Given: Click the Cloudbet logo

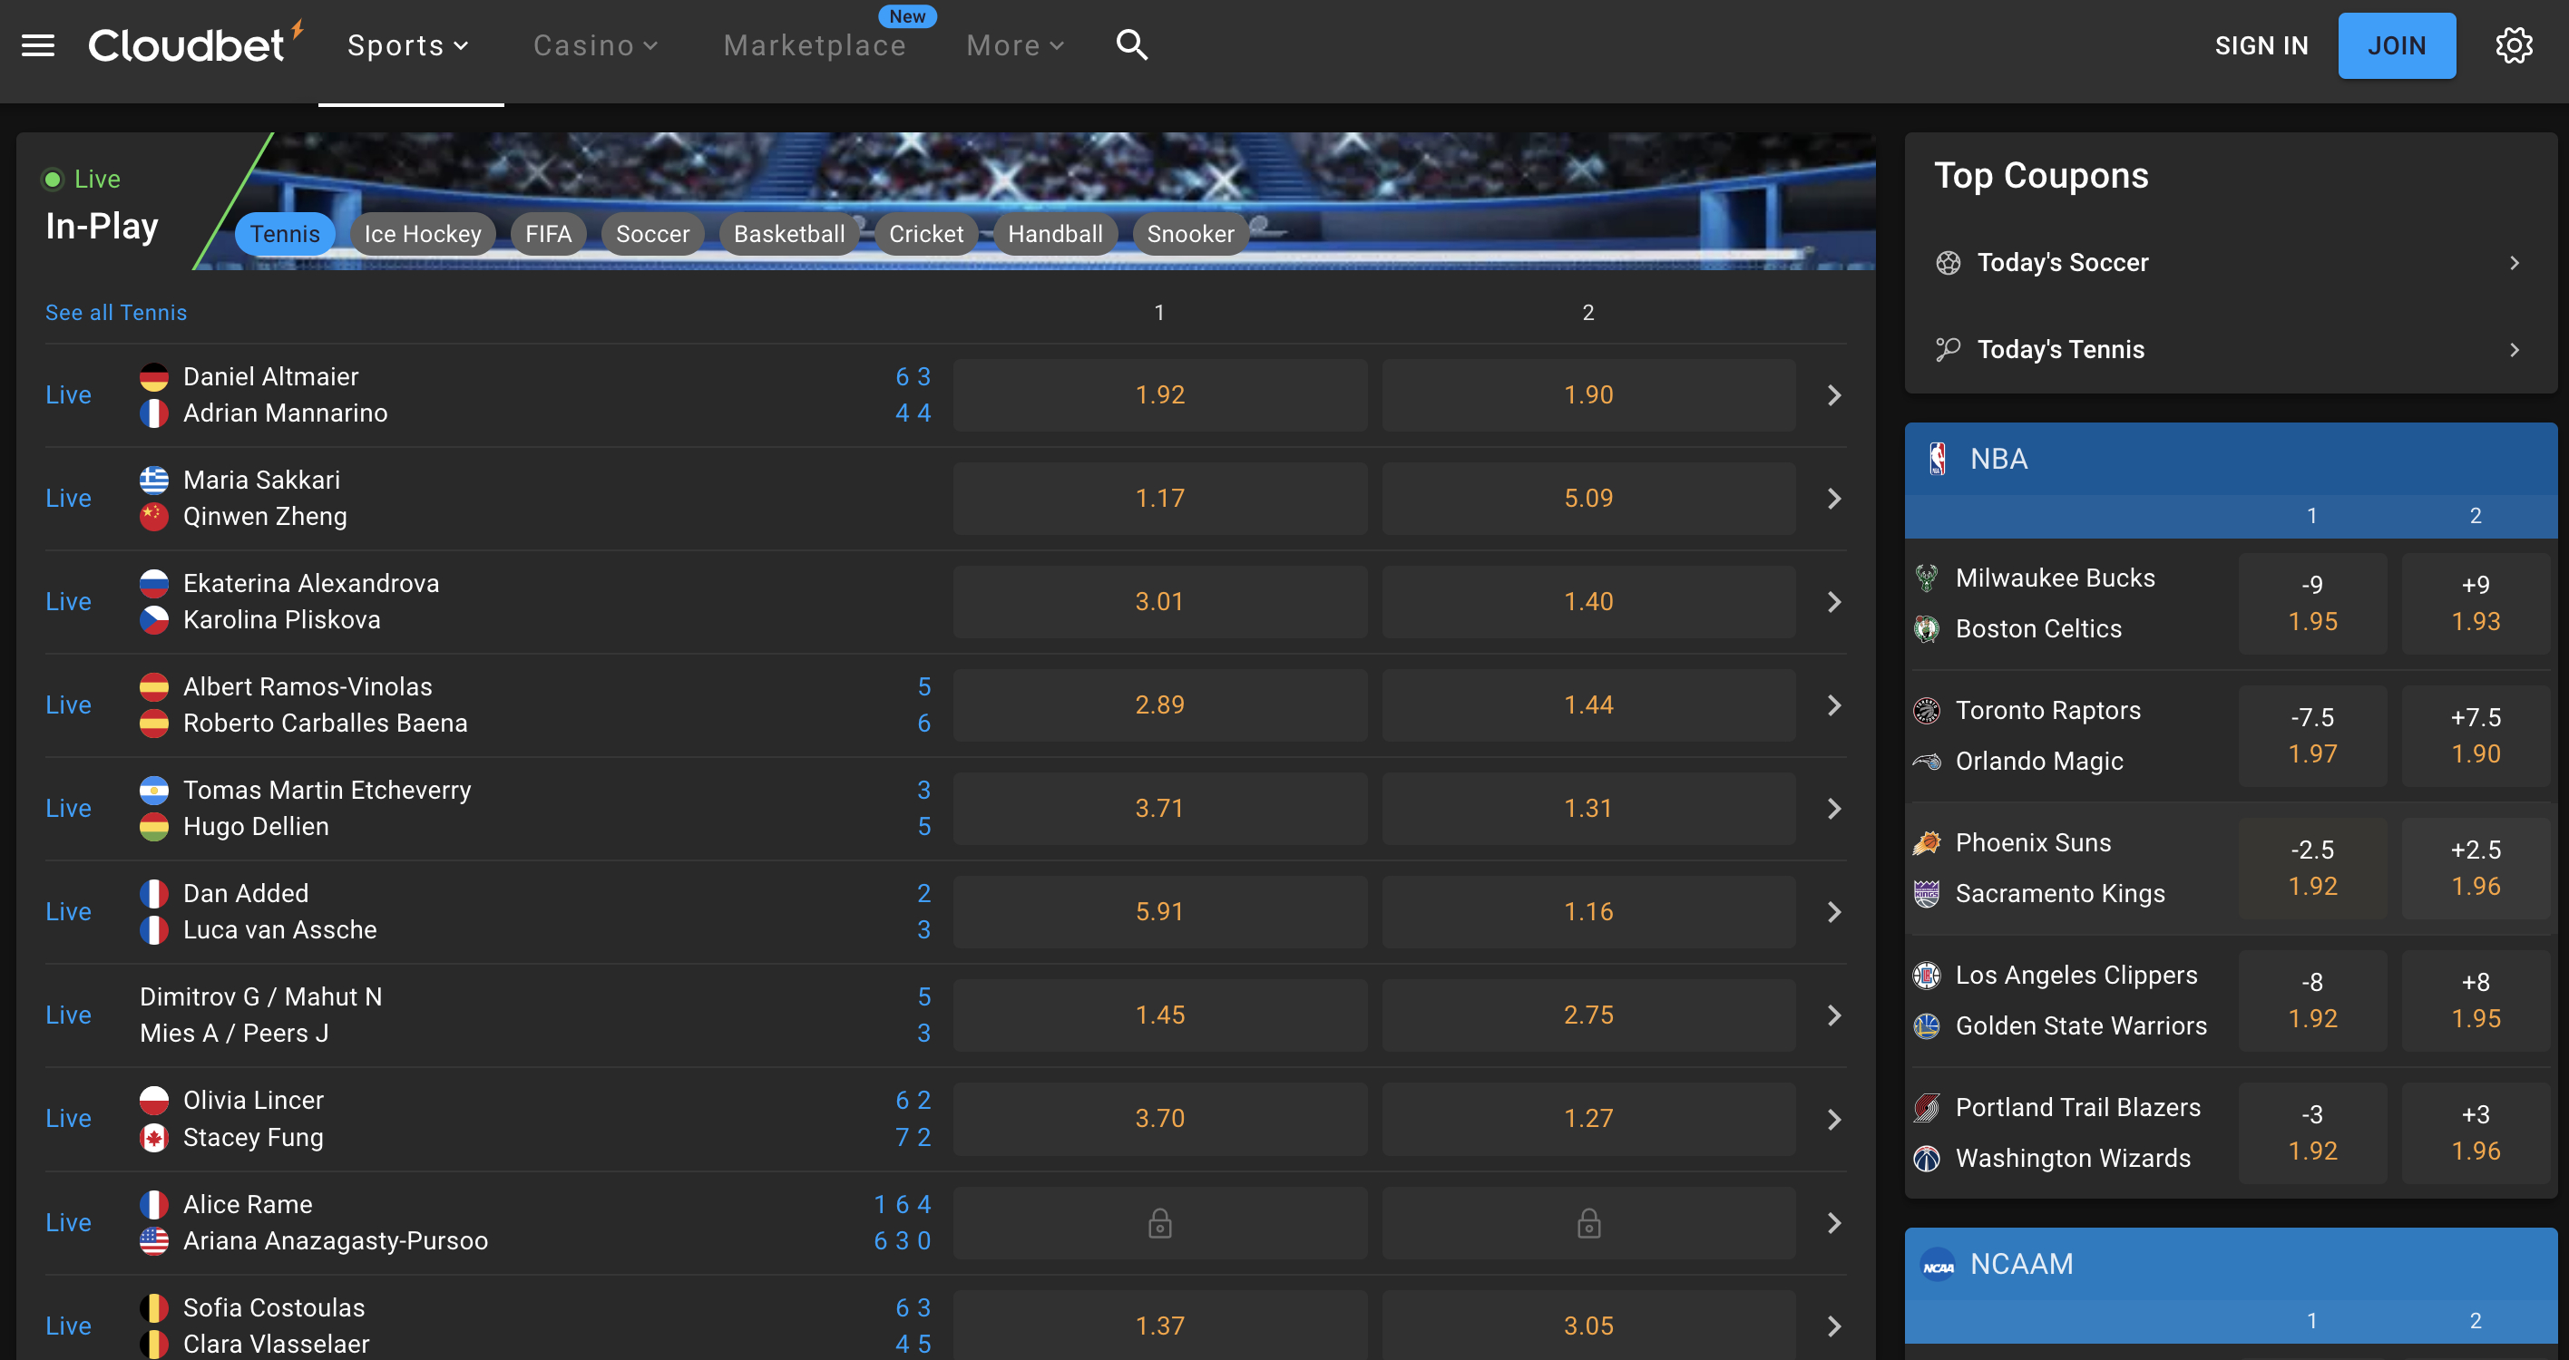Looking at the screenshot, I should coord(195,44).
